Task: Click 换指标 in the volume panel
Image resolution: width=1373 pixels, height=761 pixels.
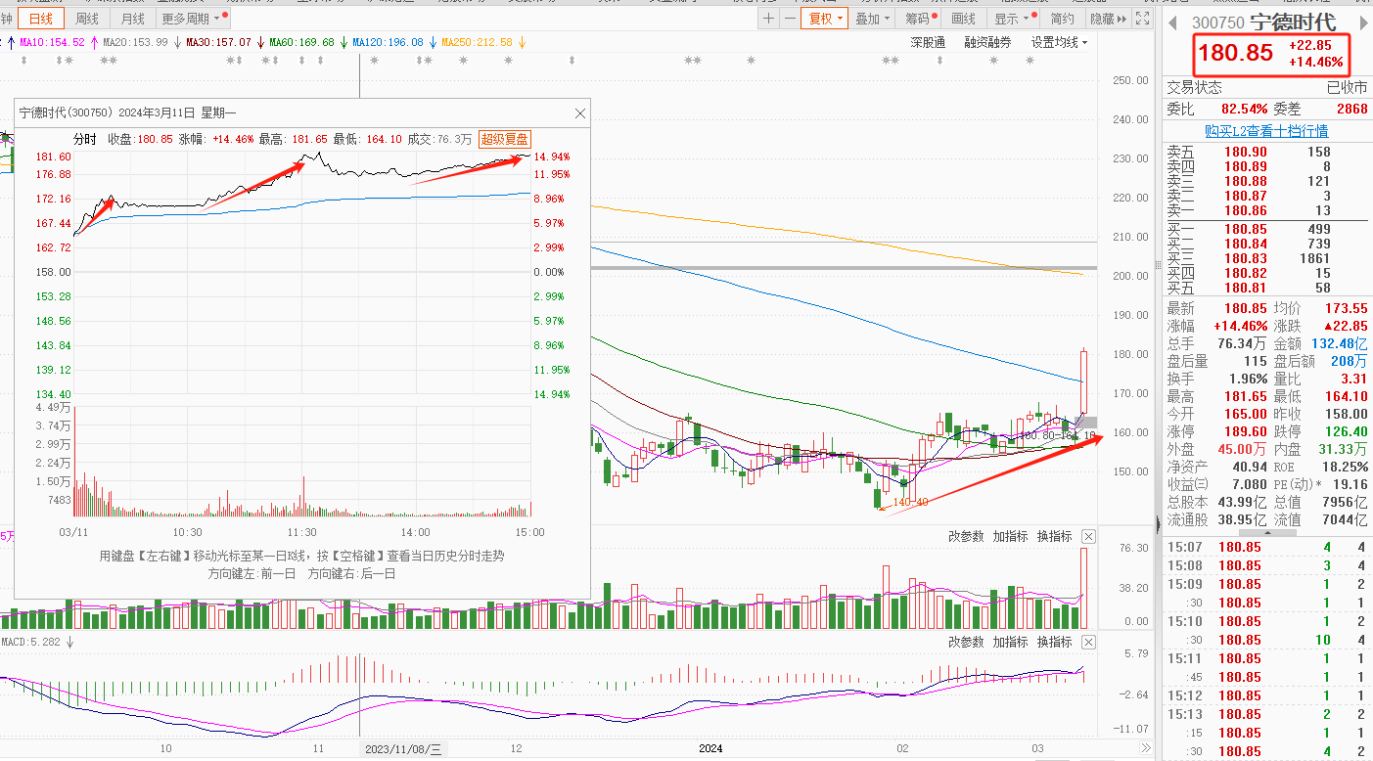Action: tap(1054, 536)
